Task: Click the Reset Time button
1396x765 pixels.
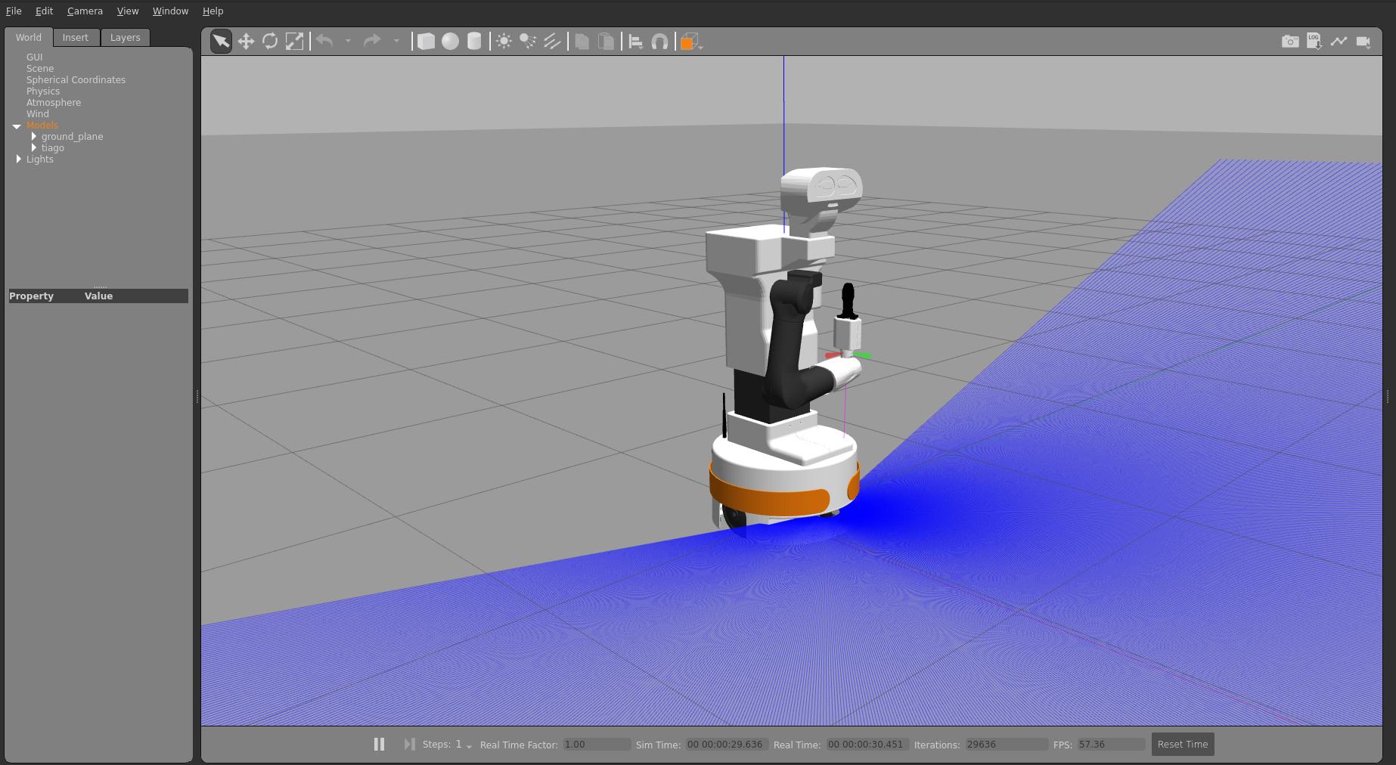Action: [1182, 745]
